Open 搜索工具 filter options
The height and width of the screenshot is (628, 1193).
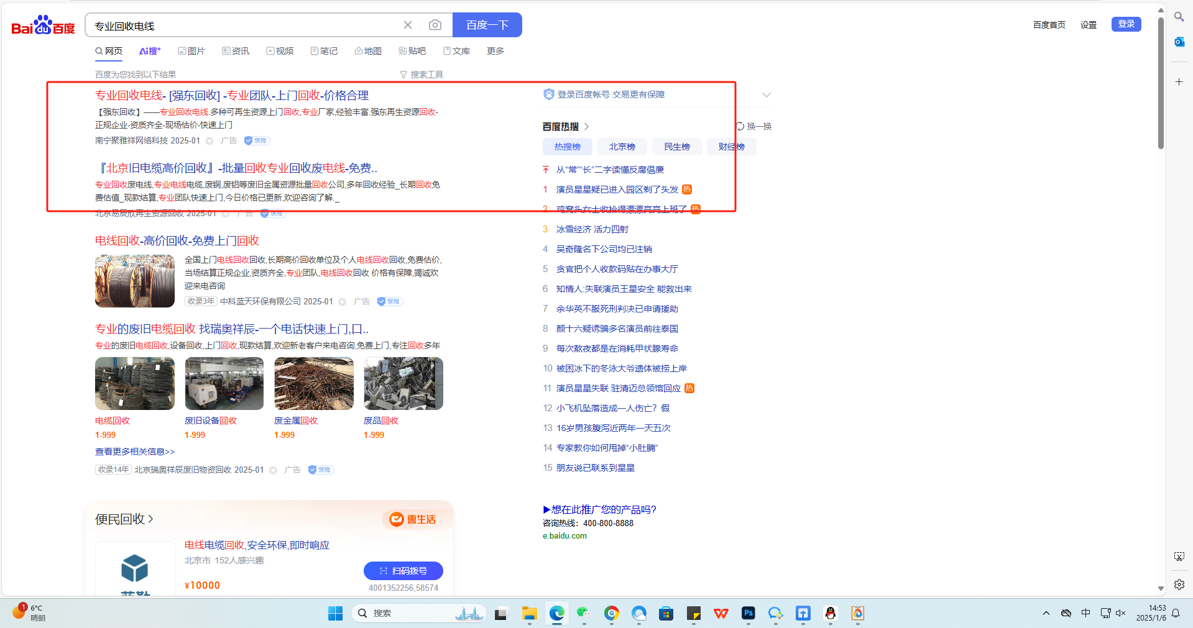tap(421, 75)
